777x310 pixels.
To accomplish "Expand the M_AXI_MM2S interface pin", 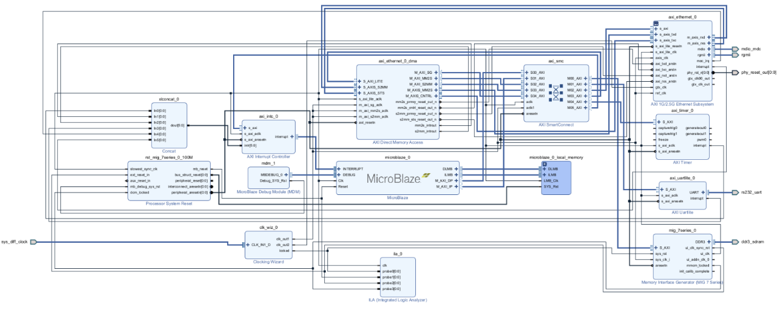I will click(436, 79).
